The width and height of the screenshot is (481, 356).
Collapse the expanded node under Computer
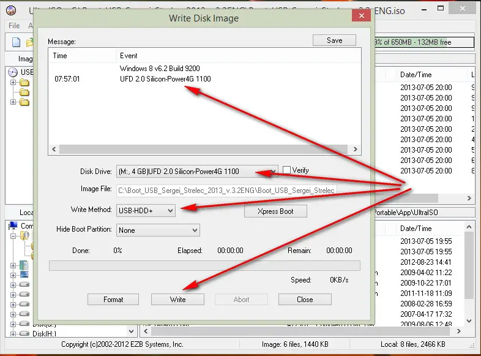click(13, 236)
